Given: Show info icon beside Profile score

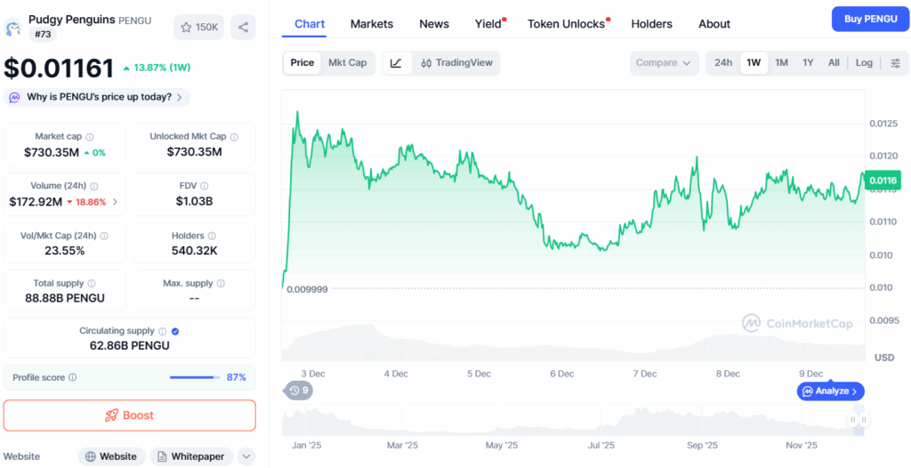Looking at the screenshot, I should click(73, 376).
